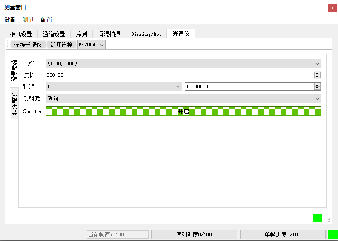Switch to the 相机设置 tab

[x=21, y=34]
